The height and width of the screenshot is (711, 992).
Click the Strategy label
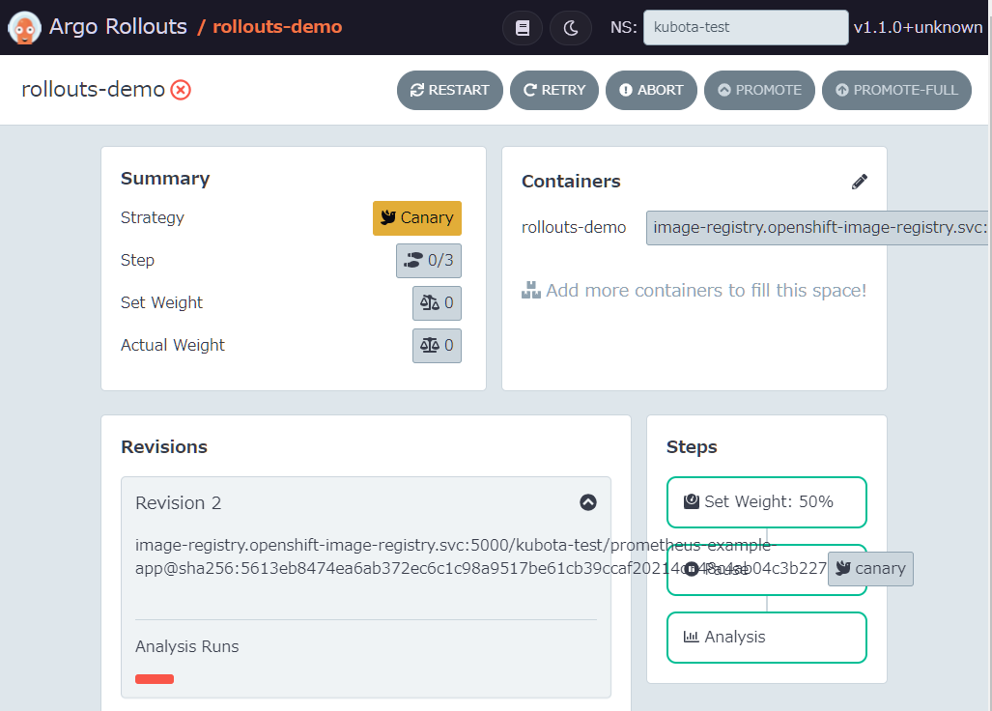coord(153,217)
